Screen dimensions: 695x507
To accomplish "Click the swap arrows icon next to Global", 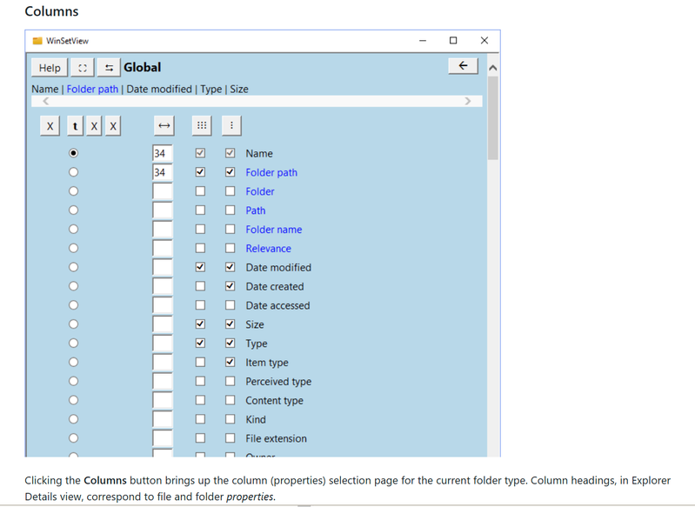I will click(x=109, y=68).
